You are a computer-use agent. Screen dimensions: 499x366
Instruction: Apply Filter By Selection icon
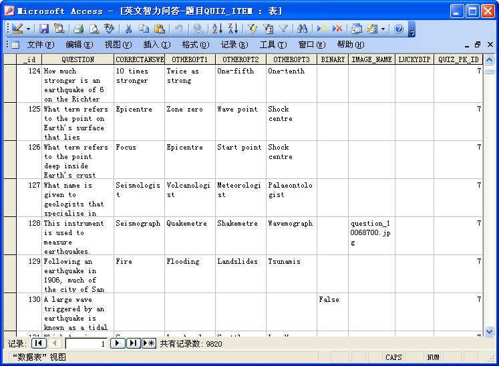click(x=253, y=29)
